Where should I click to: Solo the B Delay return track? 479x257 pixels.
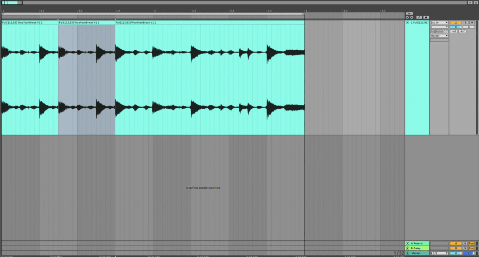pyautogui.click(x=465, y=248)
